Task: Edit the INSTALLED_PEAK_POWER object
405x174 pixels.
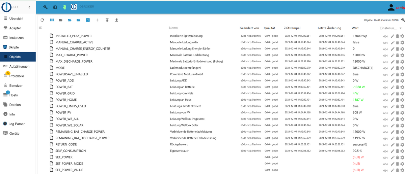Action: point(393,36)
